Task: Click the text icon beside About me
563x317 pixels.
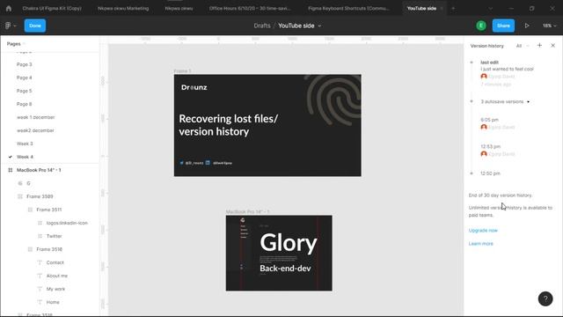Action: (x=40, y=276)
